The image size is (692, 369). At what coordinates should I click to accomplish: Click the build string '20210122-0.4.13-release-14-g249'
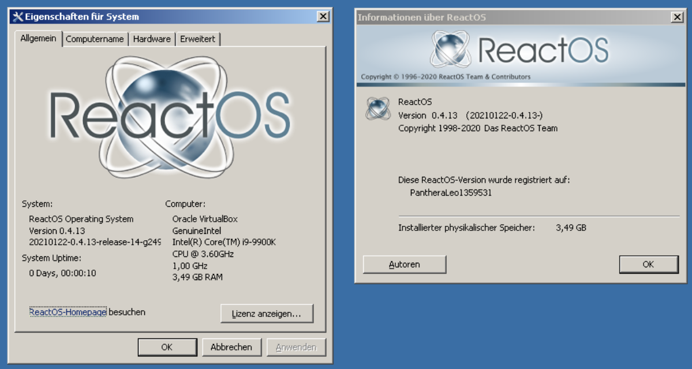pos(95,242)
